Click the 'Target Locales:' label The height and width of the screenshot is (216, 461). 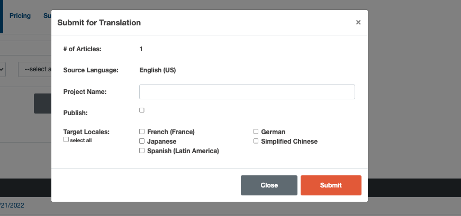click(x=86, y=132)
